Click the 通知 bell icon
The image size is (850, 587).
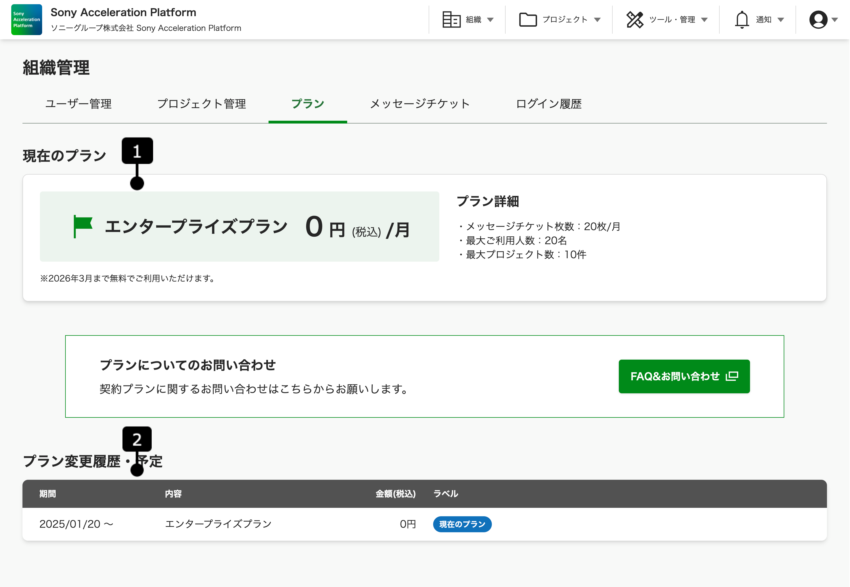742,19
